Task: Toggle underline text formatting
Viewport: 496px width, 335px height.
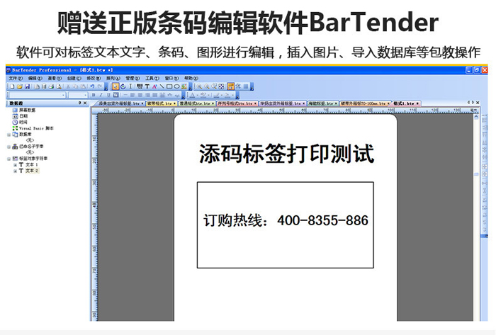Action: 108,95
